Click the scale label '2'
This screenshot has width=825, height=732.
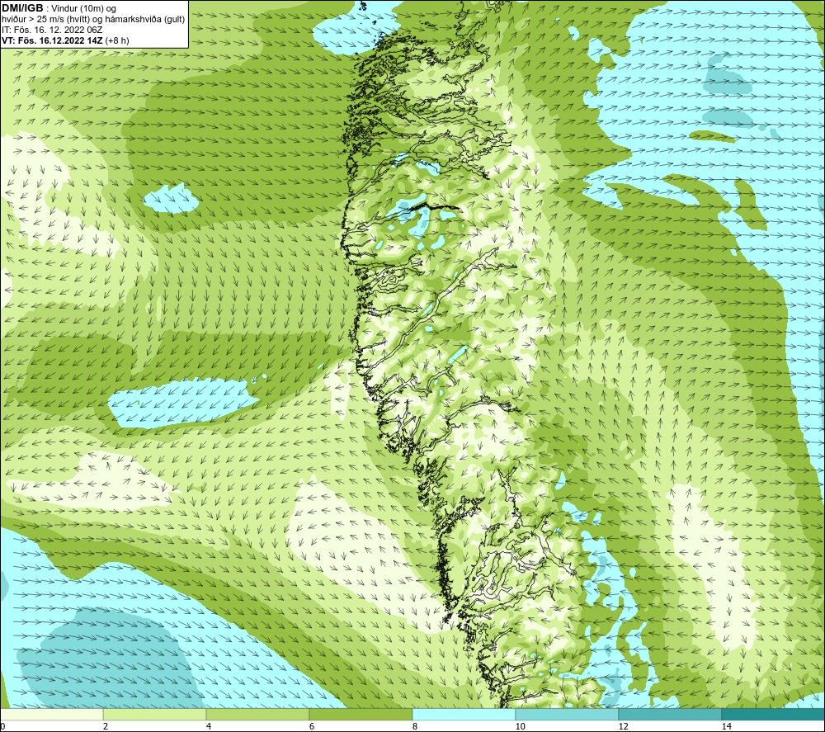[106, 726]
